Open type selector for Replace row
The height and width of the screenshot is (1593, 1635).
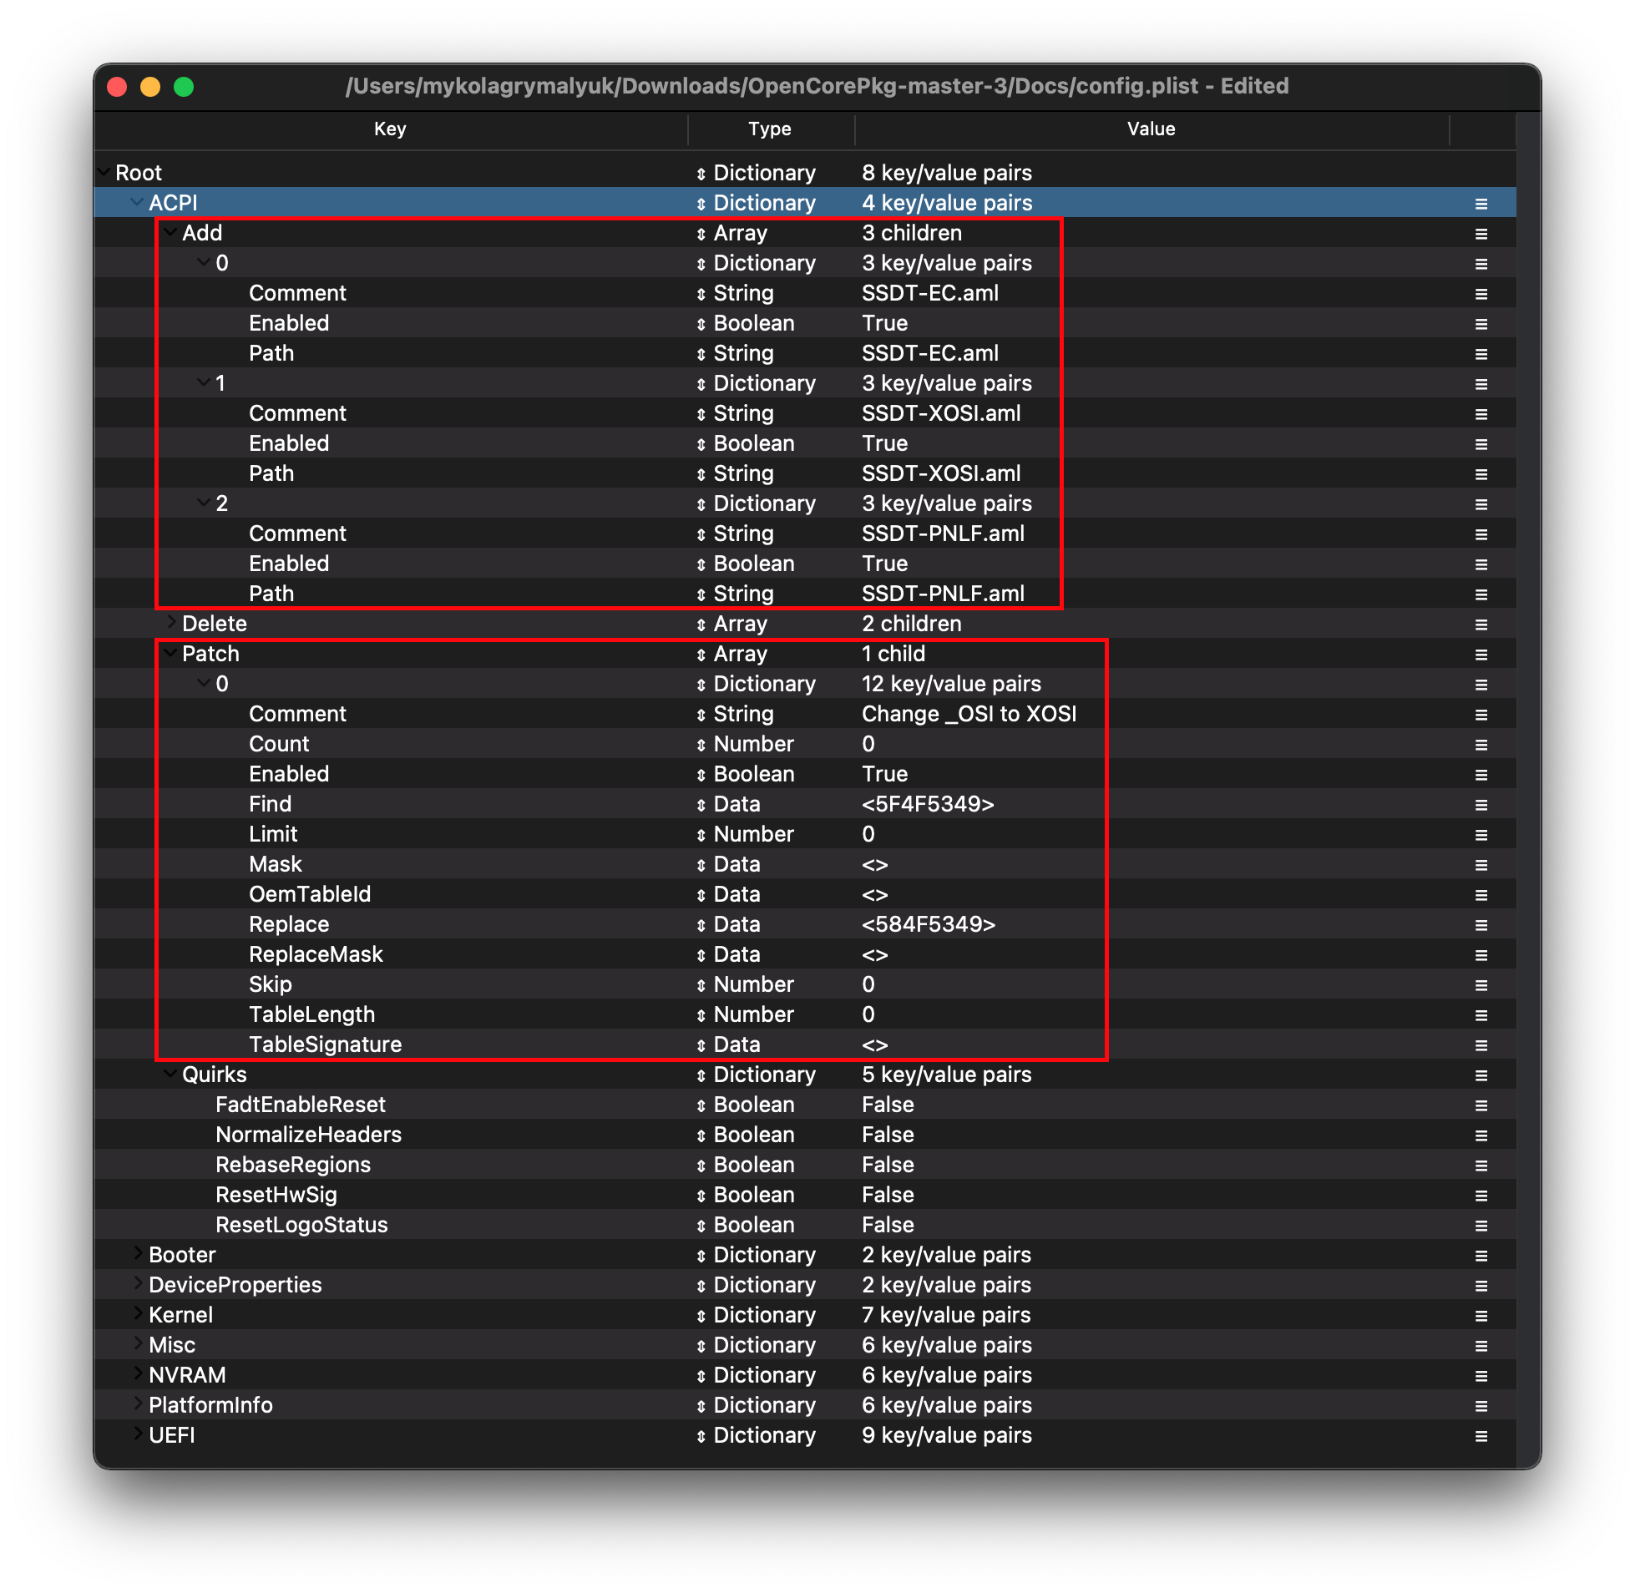[x=701, y=924]
